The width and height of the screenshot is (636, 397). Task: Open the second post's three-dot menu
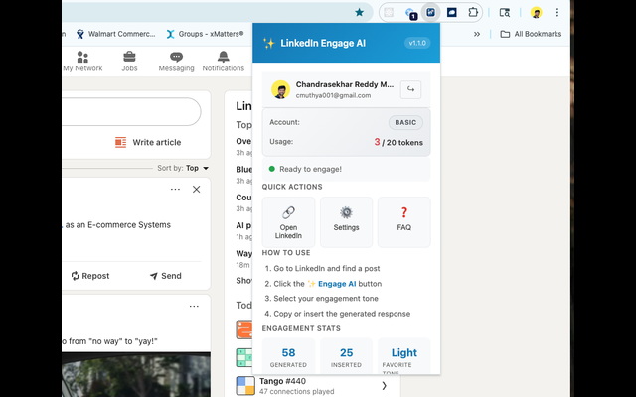(194, 307)
